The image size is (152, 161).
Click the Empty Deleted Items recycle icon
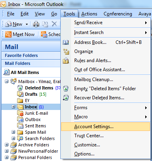(66, 89)
